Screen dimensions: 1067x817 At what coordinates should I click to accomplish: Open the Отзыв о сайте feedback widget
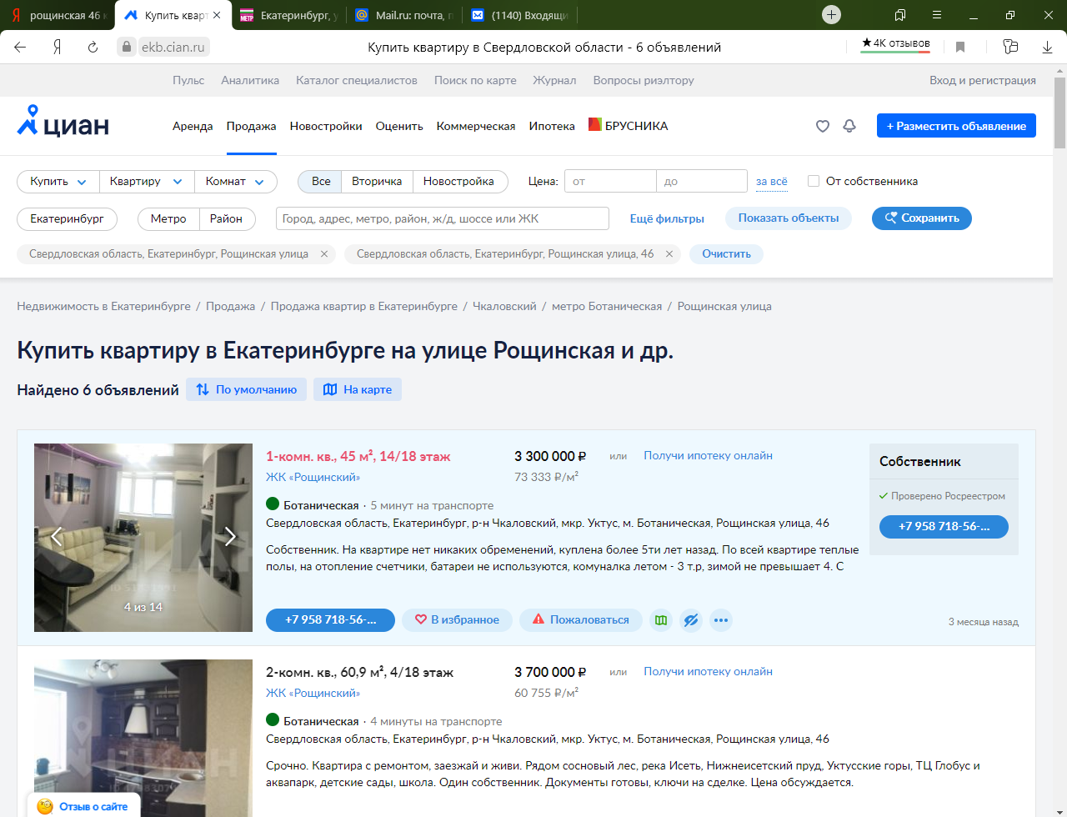(83, 806)
